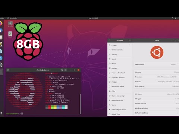Open the Trash desktop icon

10,35
